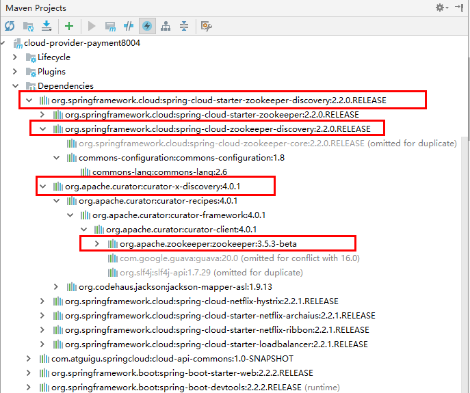
Task: Select commons-lang:commons-lang:2.6 row
Action: click(x=160, y=172)
